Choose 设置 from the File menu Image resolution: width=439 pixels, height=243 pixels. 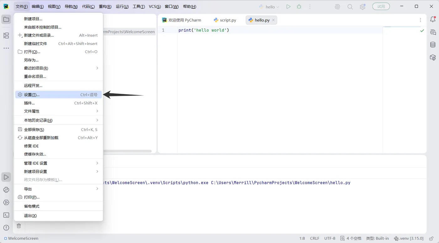[x=58, y=95]
